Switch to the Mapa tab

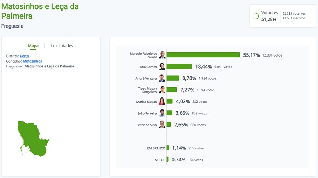(33, 46)
